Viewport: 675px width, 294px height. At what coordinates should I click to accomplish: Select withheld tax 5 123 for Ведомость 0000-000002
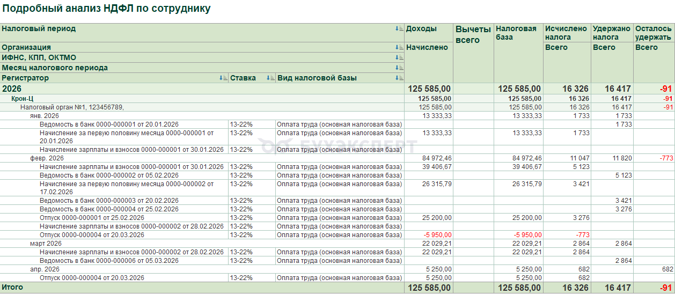(623, 175)
